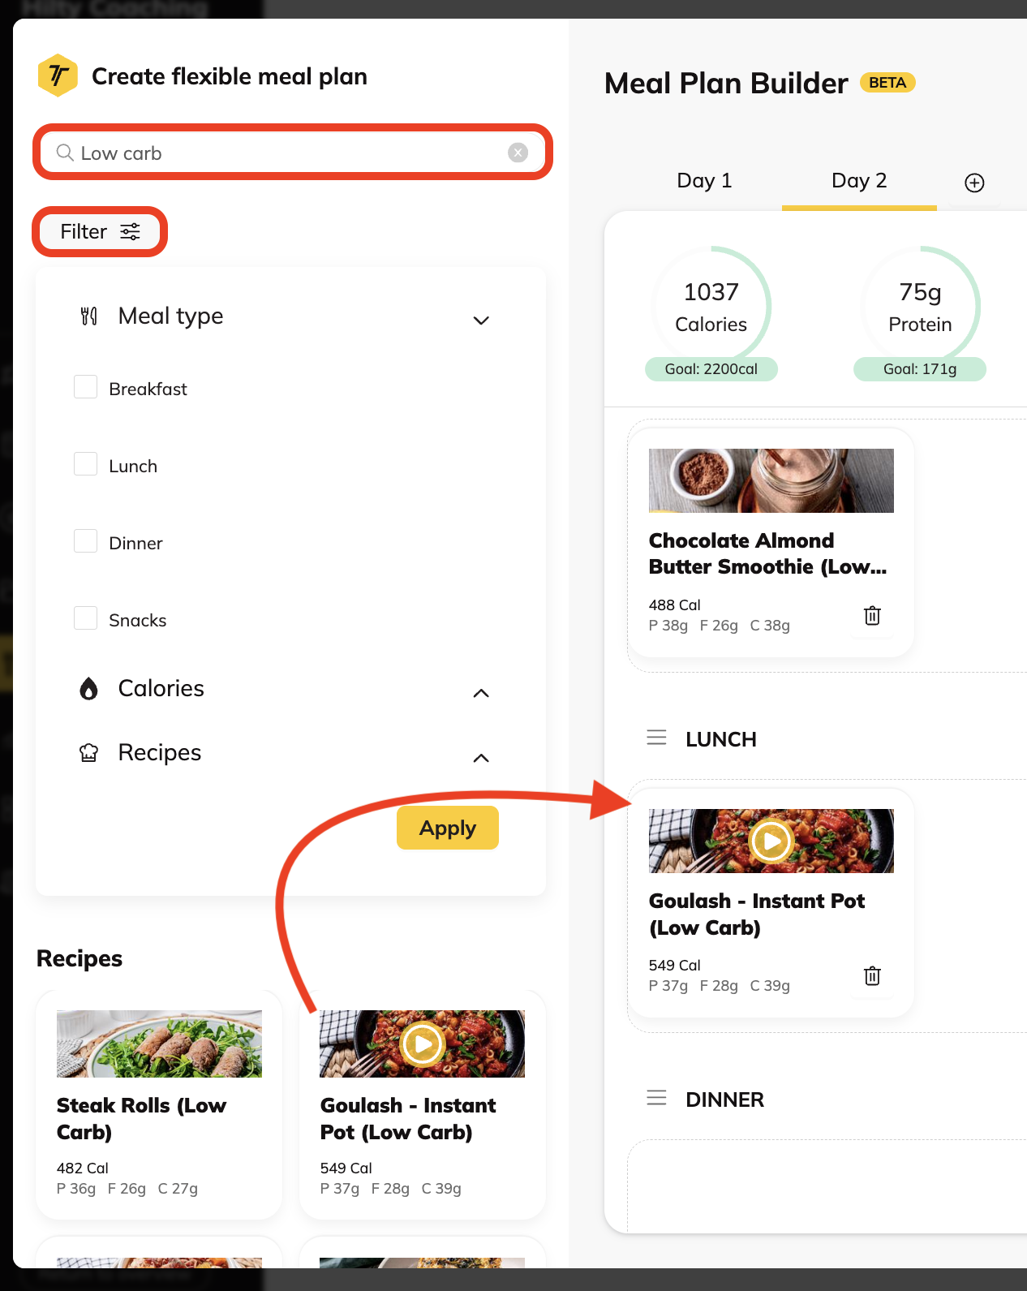Screen dimensions: 1027x1291
Task: Play Goulash video in recipes list
Action: pos(422,1044)
